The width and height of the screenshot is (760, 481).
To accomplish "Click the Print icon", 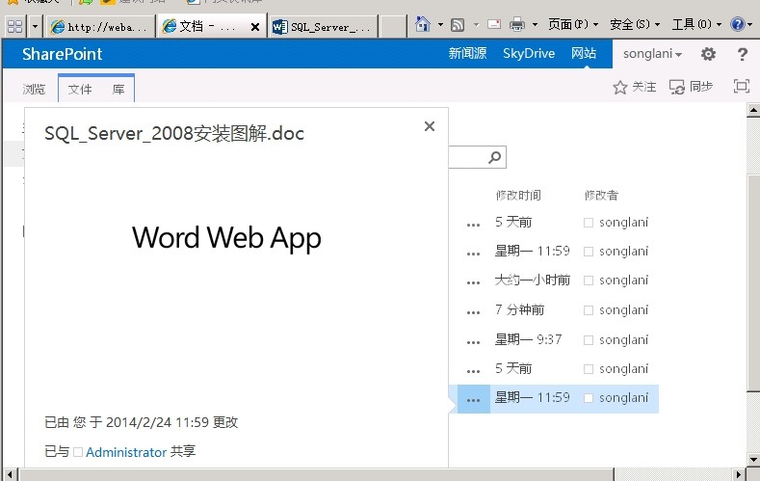I will [x=517, y=24].
